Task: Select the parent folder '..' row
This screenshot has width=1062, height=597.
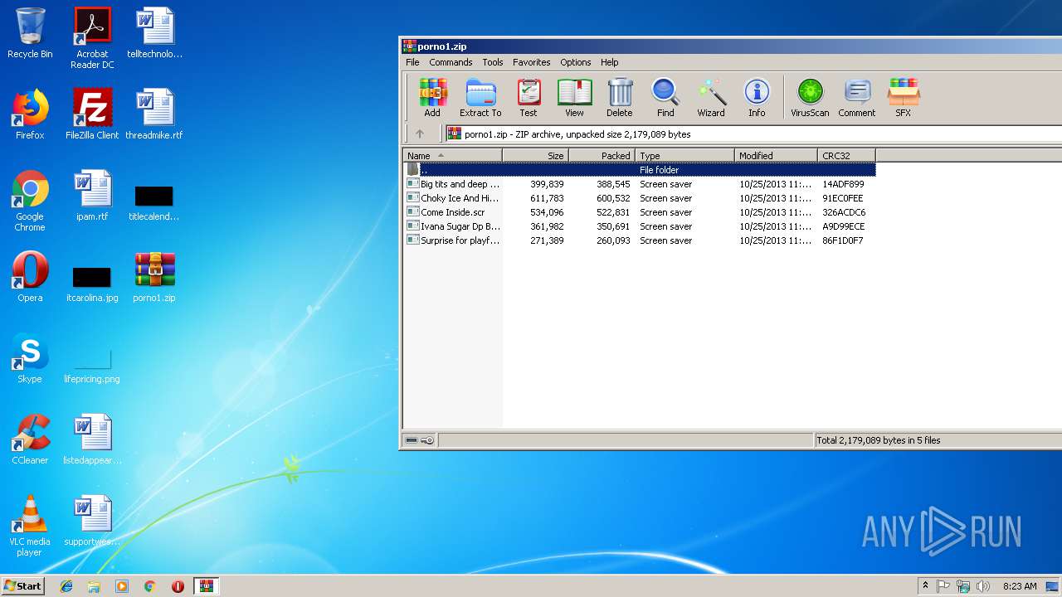Action: pos(640,169)
